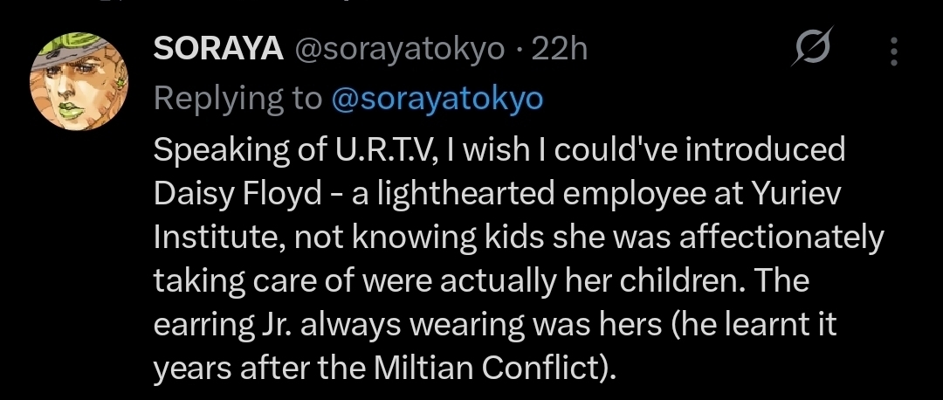943x400 pixels.
Task: Open the three-dot more options menu
Action: point(893,52)
